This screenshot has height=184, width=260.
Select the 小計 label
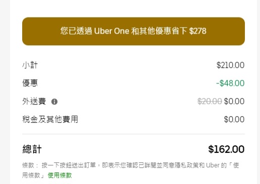[30, 65]
